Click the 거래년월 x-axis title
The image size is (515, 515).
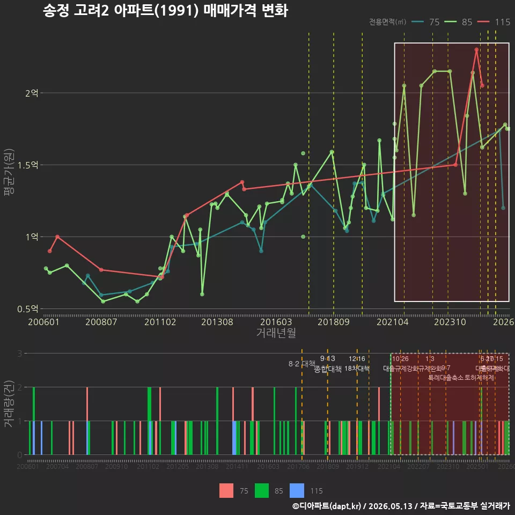click(276, 333)
